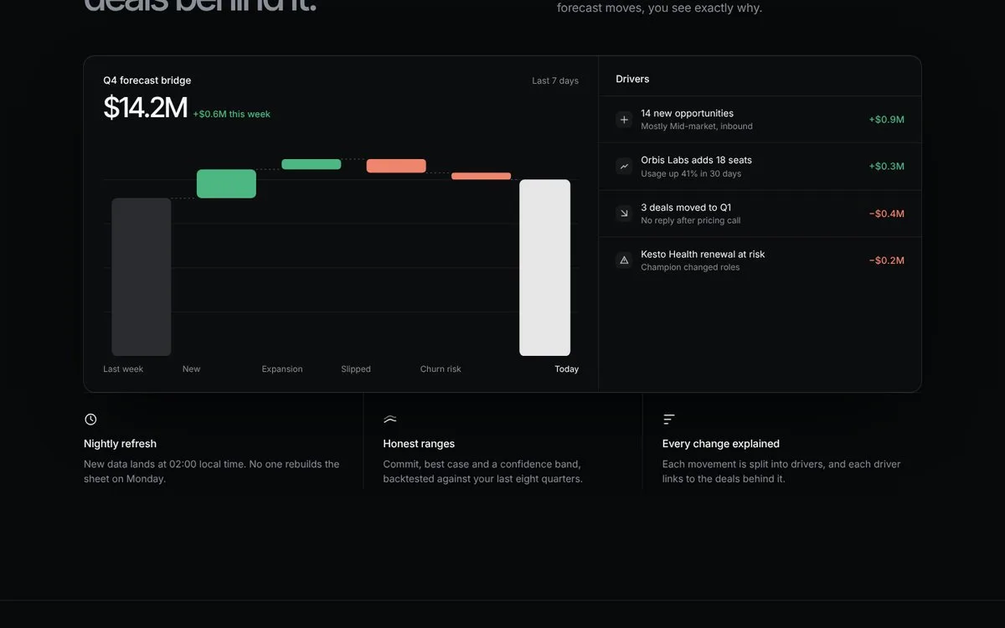Select the white Today bar in the chart

545,268
